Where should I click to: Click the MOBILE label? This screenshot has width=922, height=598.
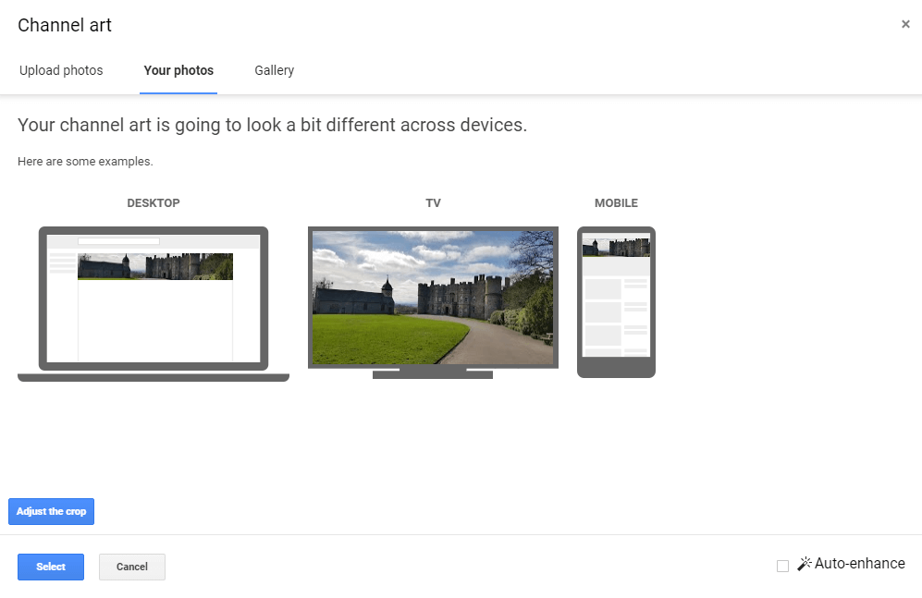(616, 203)
